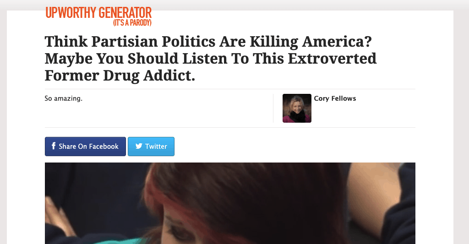Tweet the article with the Twitter button
The height and width of the screenshot is (244, 469).
pyautogui.click(x=151, y=146)
